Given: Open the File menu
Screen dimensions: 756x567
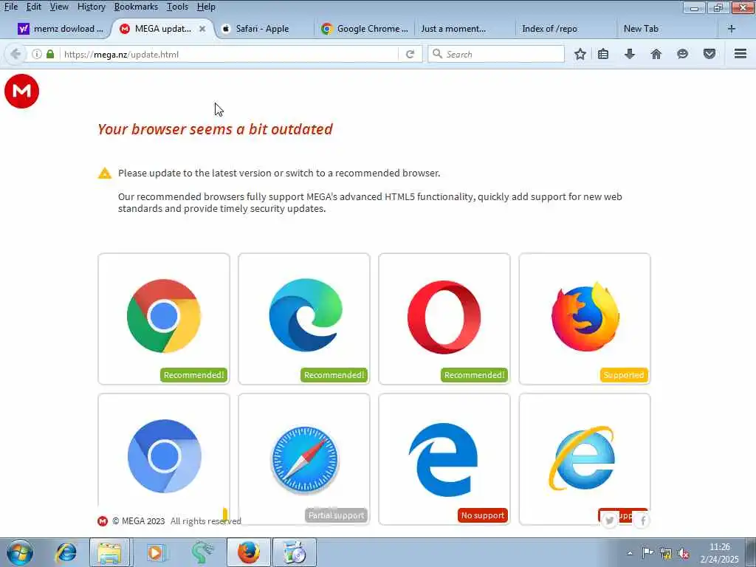Looking at the screenshot, I should click(x=11, y=7).
